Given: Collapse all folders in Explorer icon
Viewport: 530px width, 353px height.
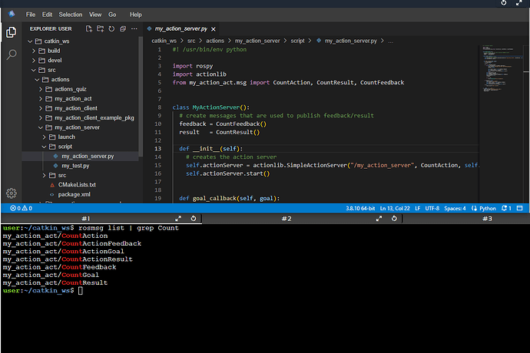Looking at the screenshot, I should tap(123, 28).
